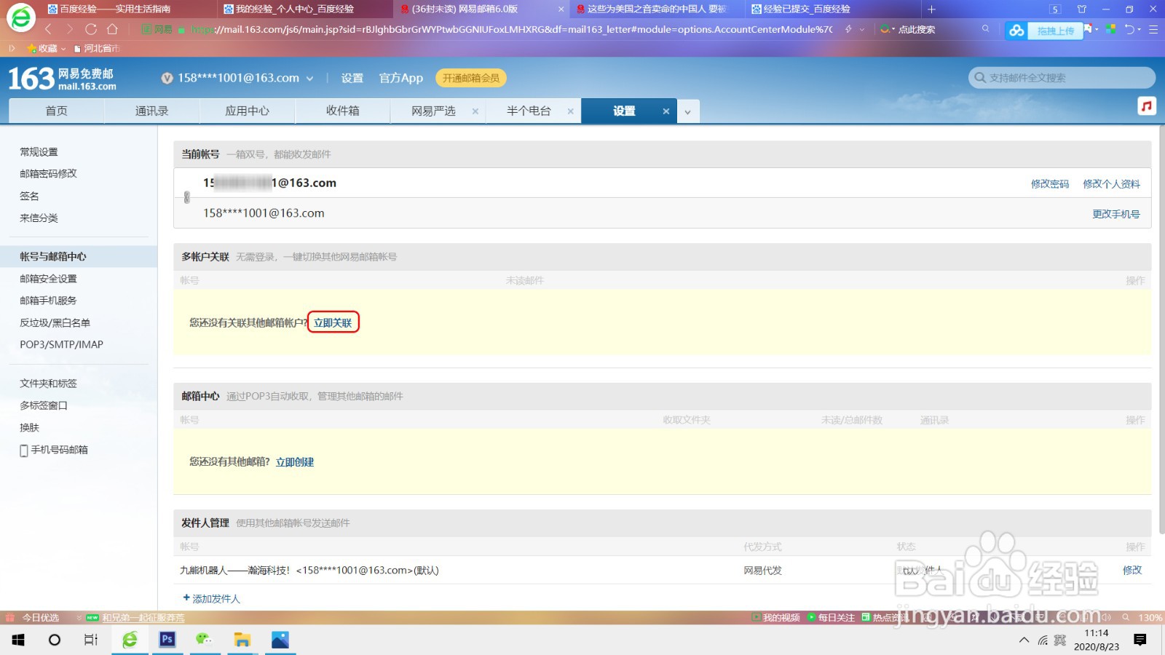Open the browser home page icon
This screenshot has height=655, width=1165.
[112, 29]
